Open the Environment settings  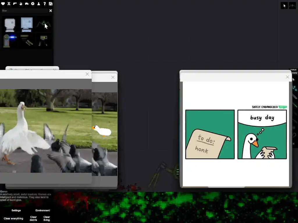[42, 211]
